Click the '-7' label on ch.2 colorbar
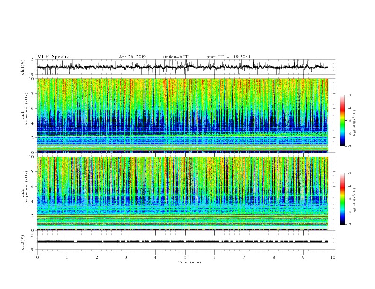Viewport: 375px width, 289px height. (x=349, y=225)
